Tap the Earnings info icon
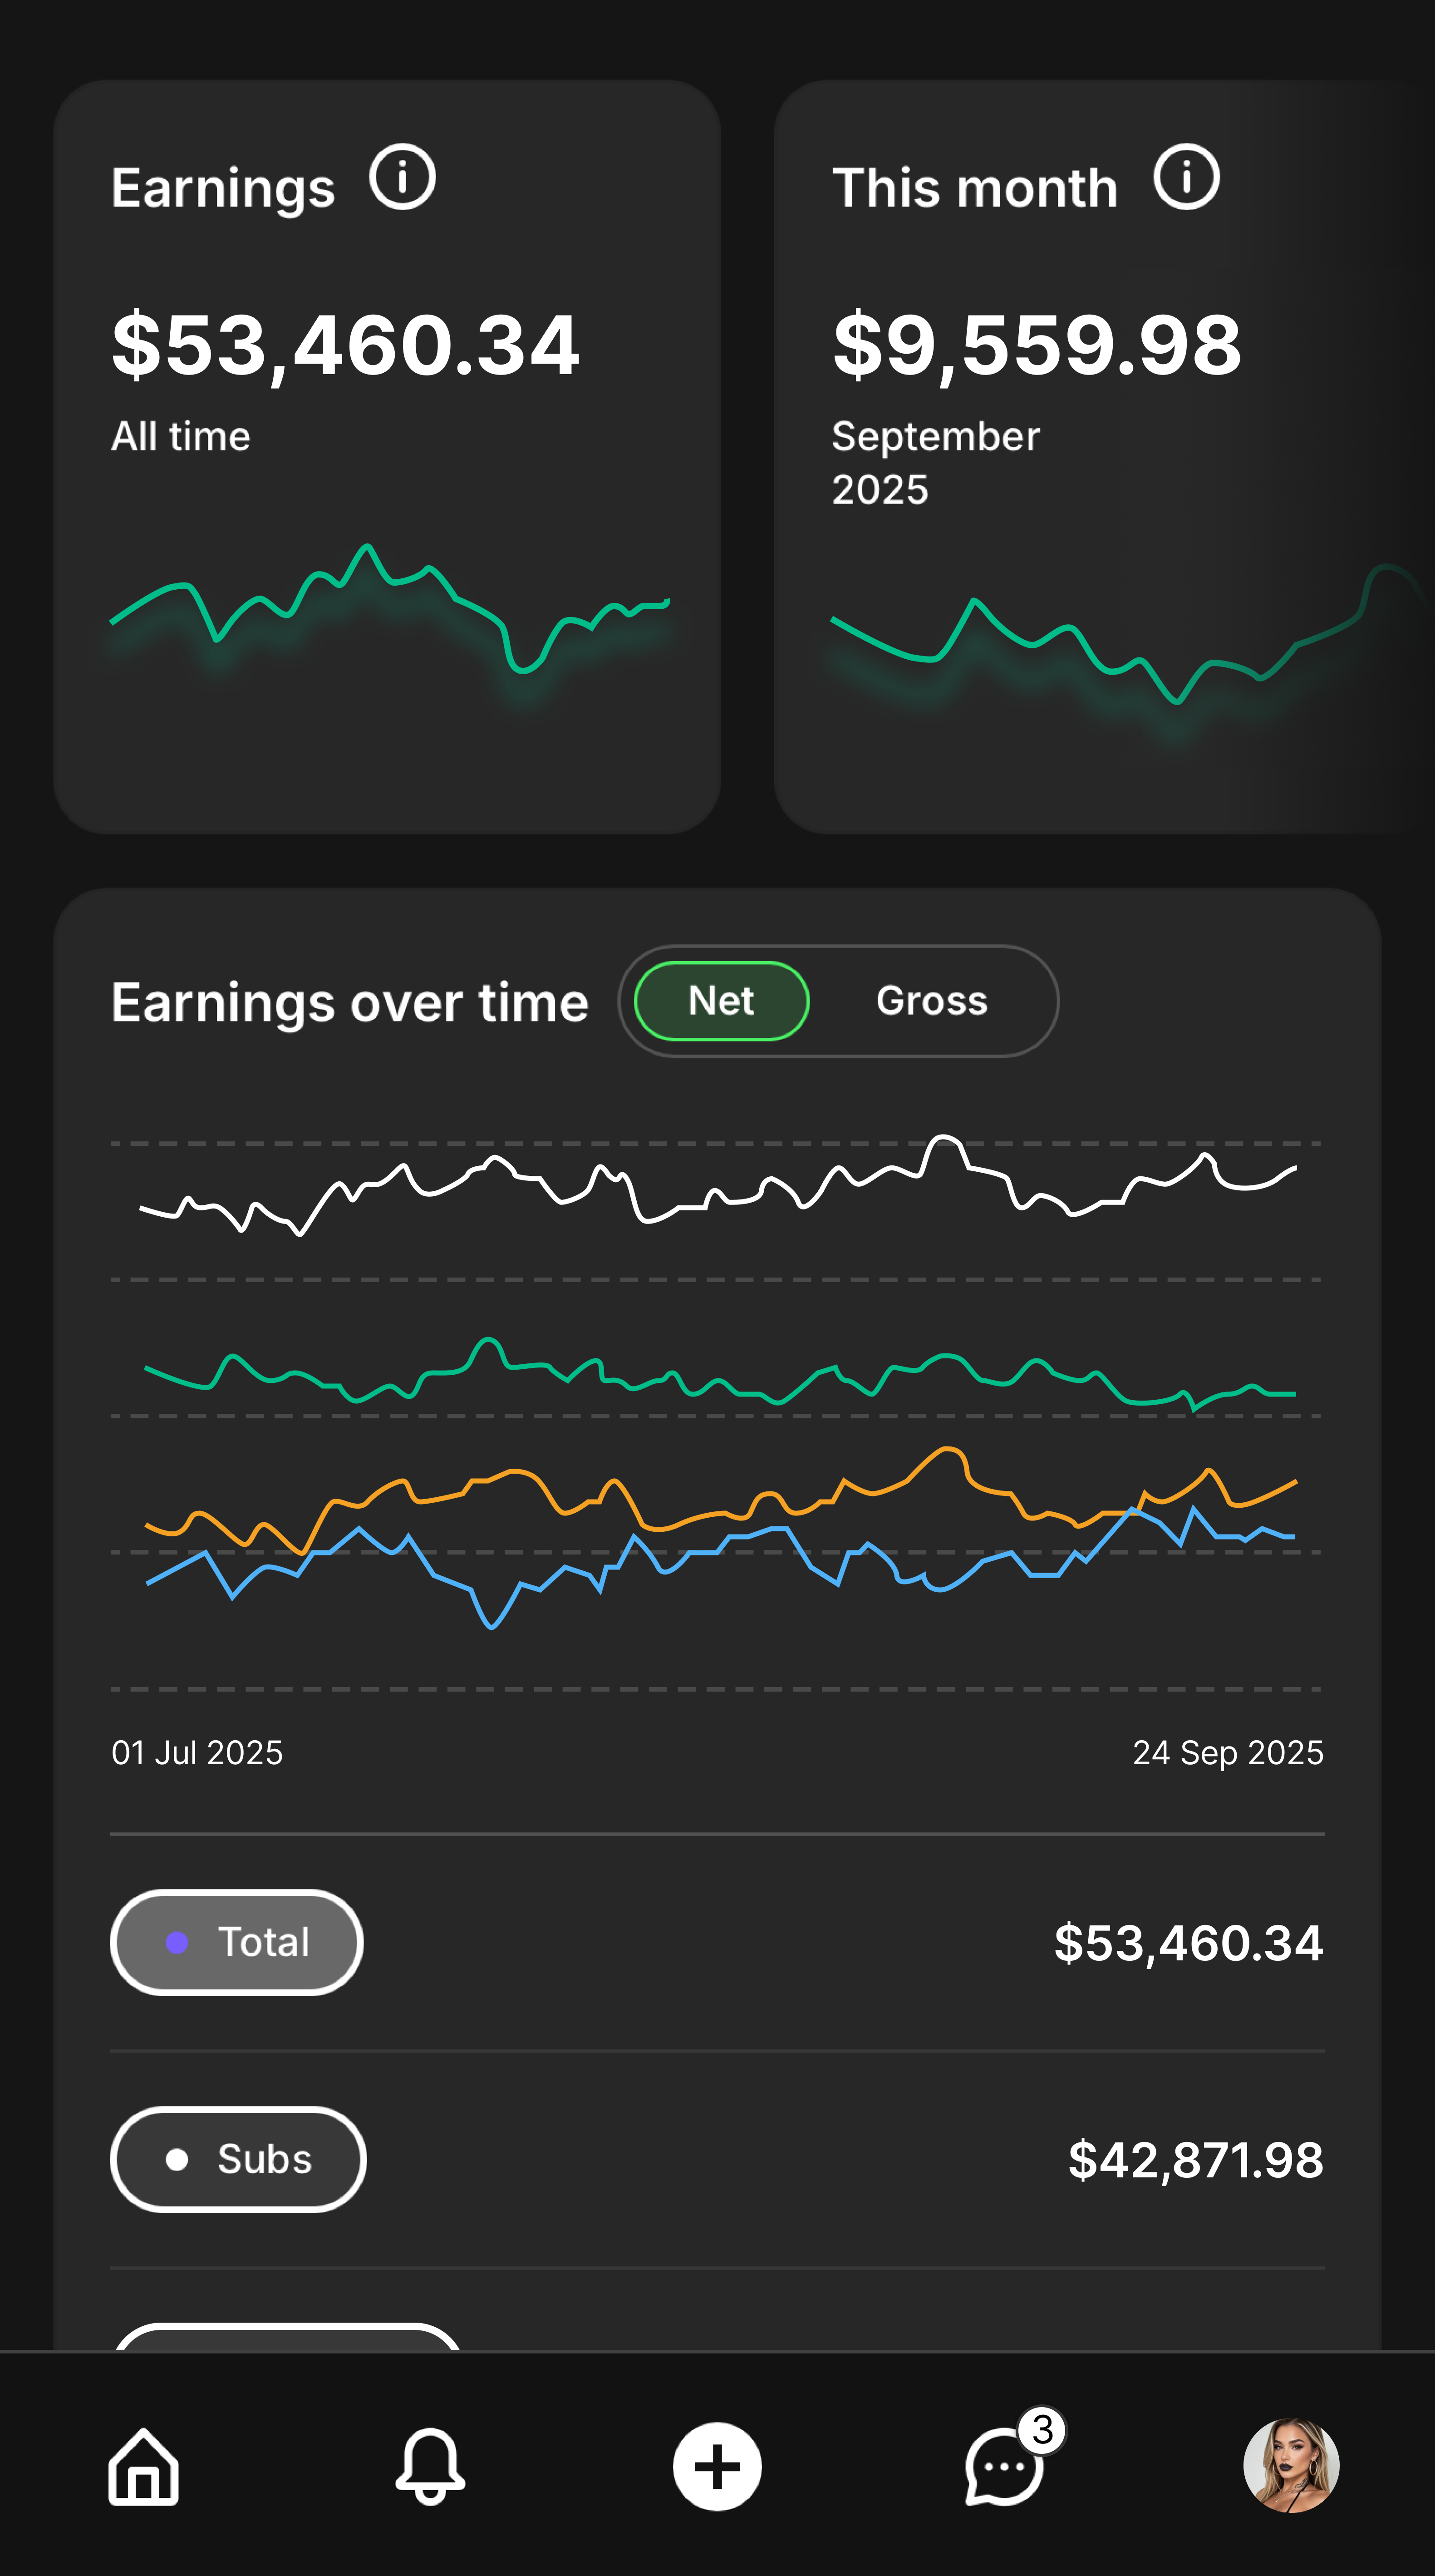Viewport: 1435px width, 2576px height. click(402, 178)
